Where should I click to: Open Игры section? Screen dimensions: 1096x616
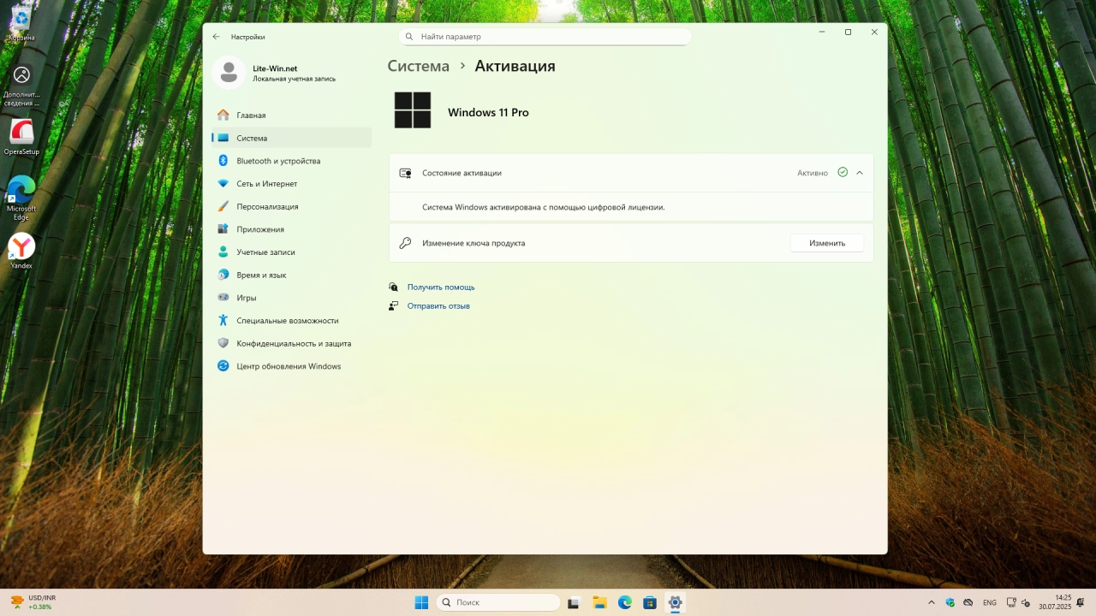tap(291, 298)
